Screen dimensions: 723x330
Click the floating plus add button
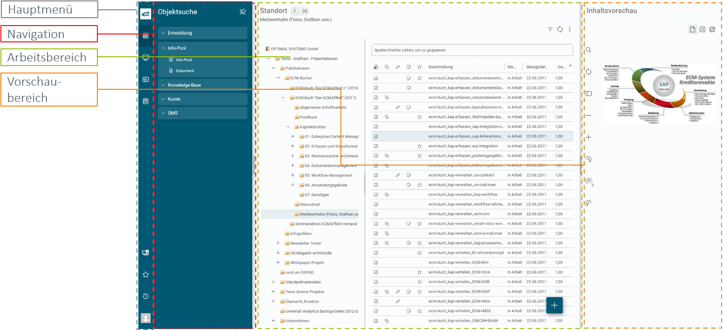point(554,305)
